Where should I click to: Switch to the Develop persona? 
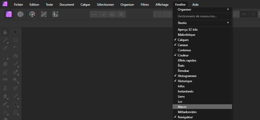(x=32, y=14)
